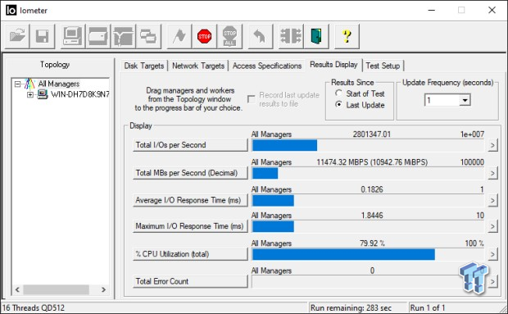Open details arrow for Maximum I/O Response Time

(492, 226)
